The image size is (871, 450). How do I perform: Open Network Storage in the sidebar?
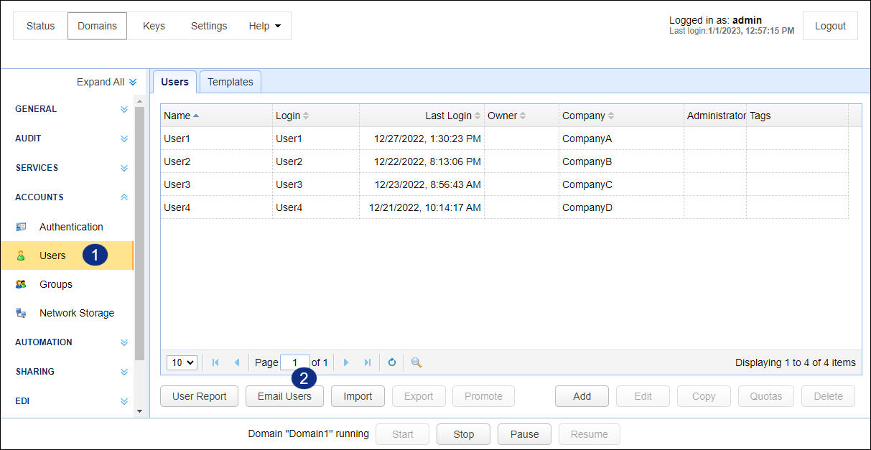[67, 313]
